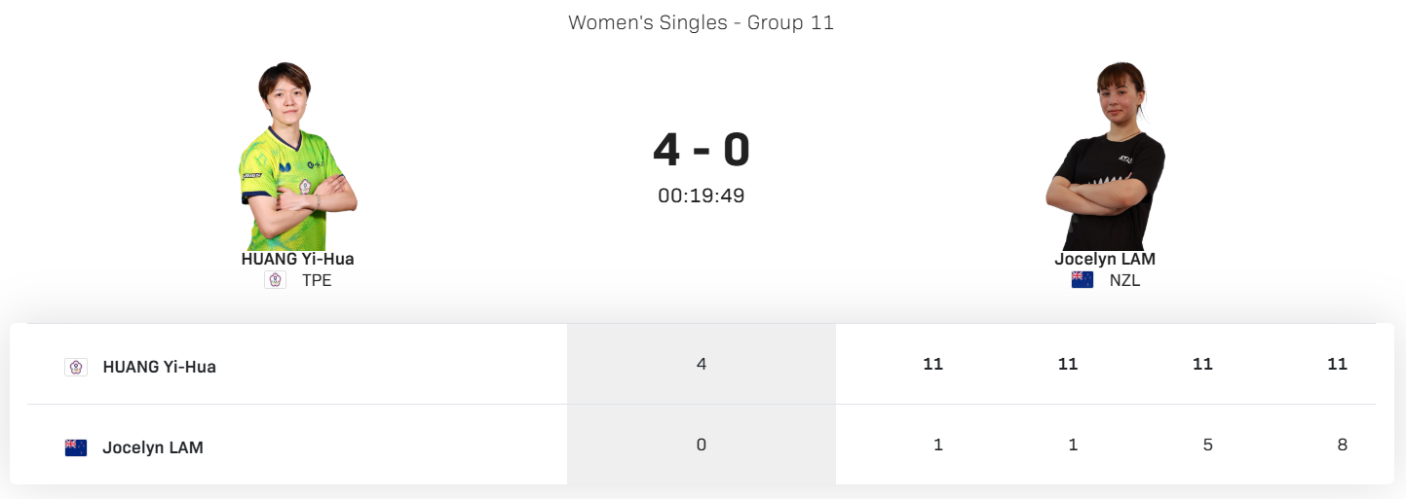Open HUANG Yi-Hua's player photo
Viewport: 1406px width, 499px height.
point(297,156)
